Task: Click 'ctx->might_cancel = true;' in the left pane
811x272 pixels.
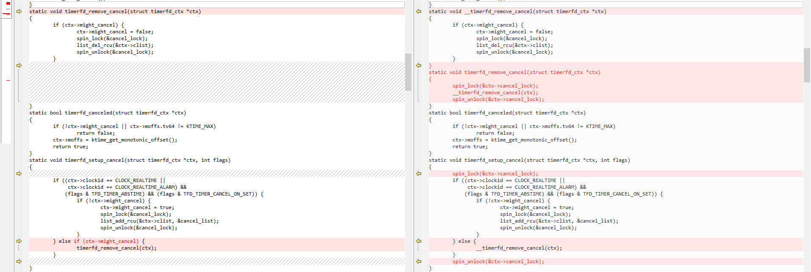Action: pos(137,207)
